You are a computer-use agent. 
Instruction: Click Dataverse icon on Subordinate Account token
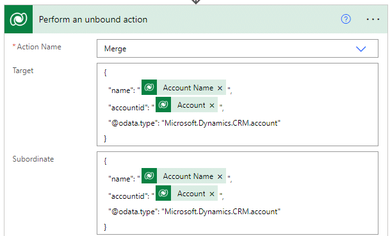(163, 193)
